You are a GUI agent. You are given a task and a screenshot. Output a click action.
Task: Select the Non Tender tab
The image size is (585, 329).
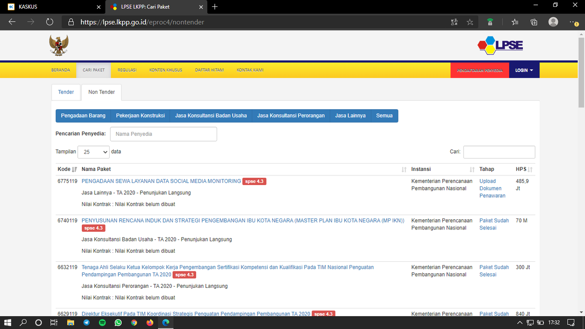101,92
